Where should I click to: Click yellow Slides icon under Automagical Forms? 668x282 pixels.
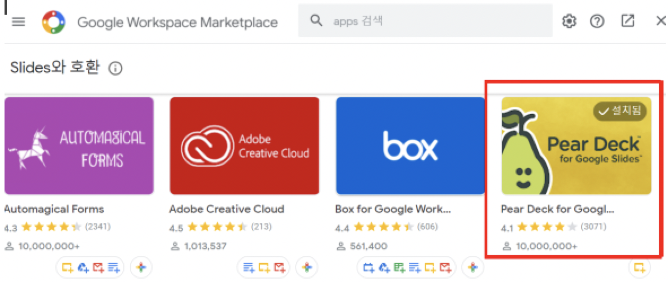click(67, 267)
